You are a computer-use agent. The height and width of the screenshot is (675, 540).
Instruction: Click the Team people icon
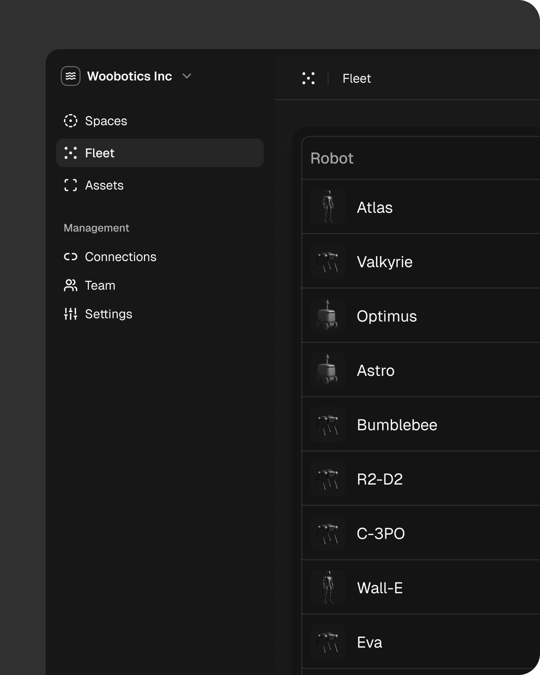point(71,285)
